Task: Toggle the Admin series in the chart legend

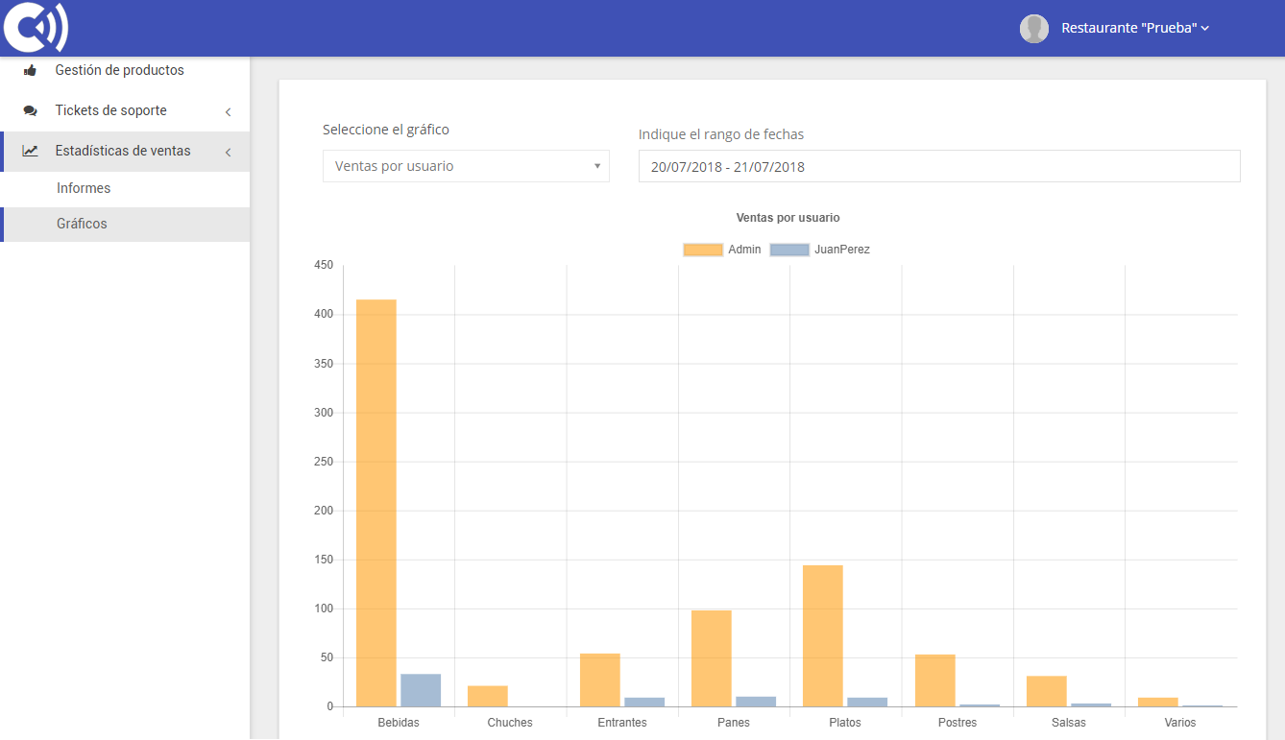Action: tap(744, 249)
